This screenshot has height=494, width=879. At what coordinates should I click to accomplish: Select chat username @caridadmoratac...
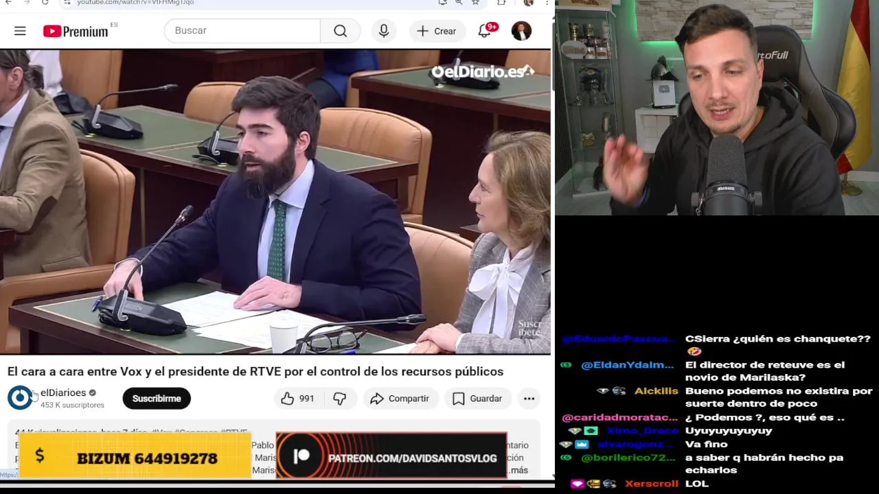[619, 418]
